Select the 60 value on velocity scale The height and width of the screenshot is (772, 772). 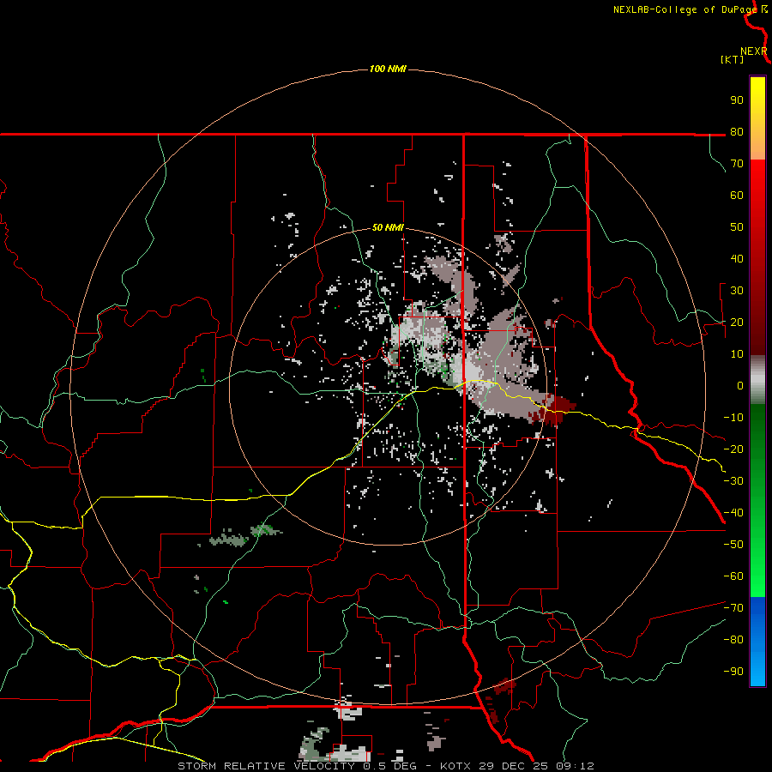click(737, 195)
